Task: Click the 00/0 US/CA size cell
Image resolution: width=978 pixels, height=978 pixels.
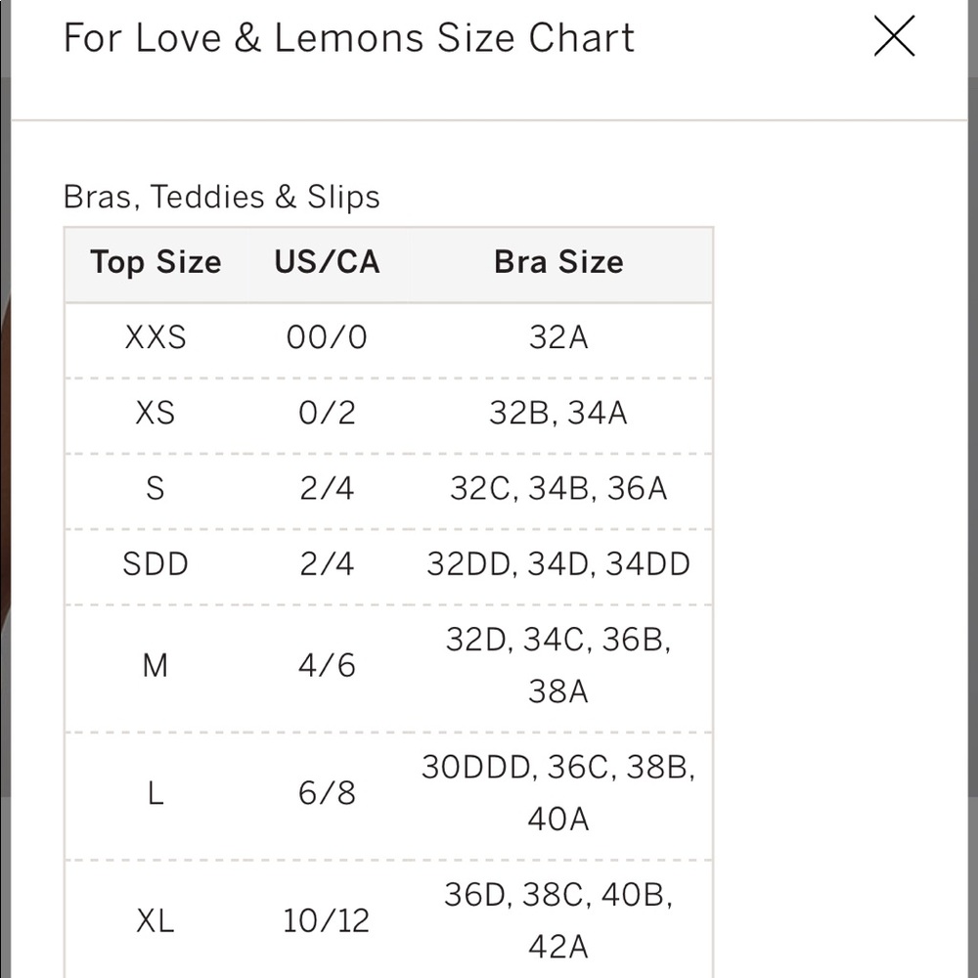Action: (x=327, y=337)
